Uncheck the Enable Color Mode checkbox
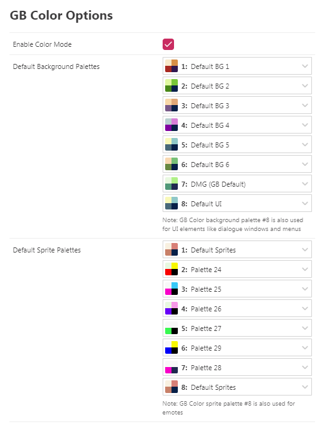This screenshot has height=424, width=324. pos(168,44)
